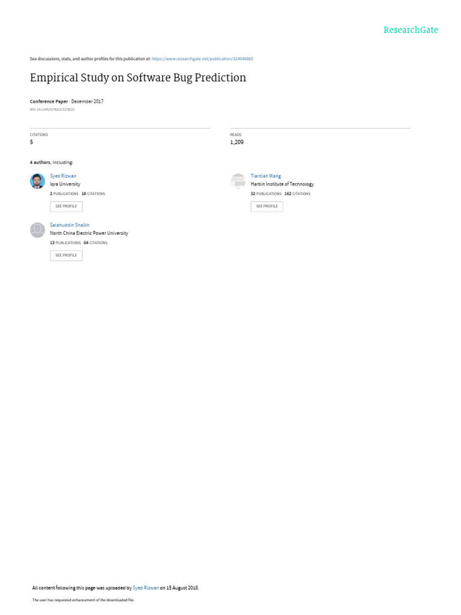This screenshot has width=461, height=615.
Task: Click Tiantian Wang's profile picture
Action: coord(238,181)
